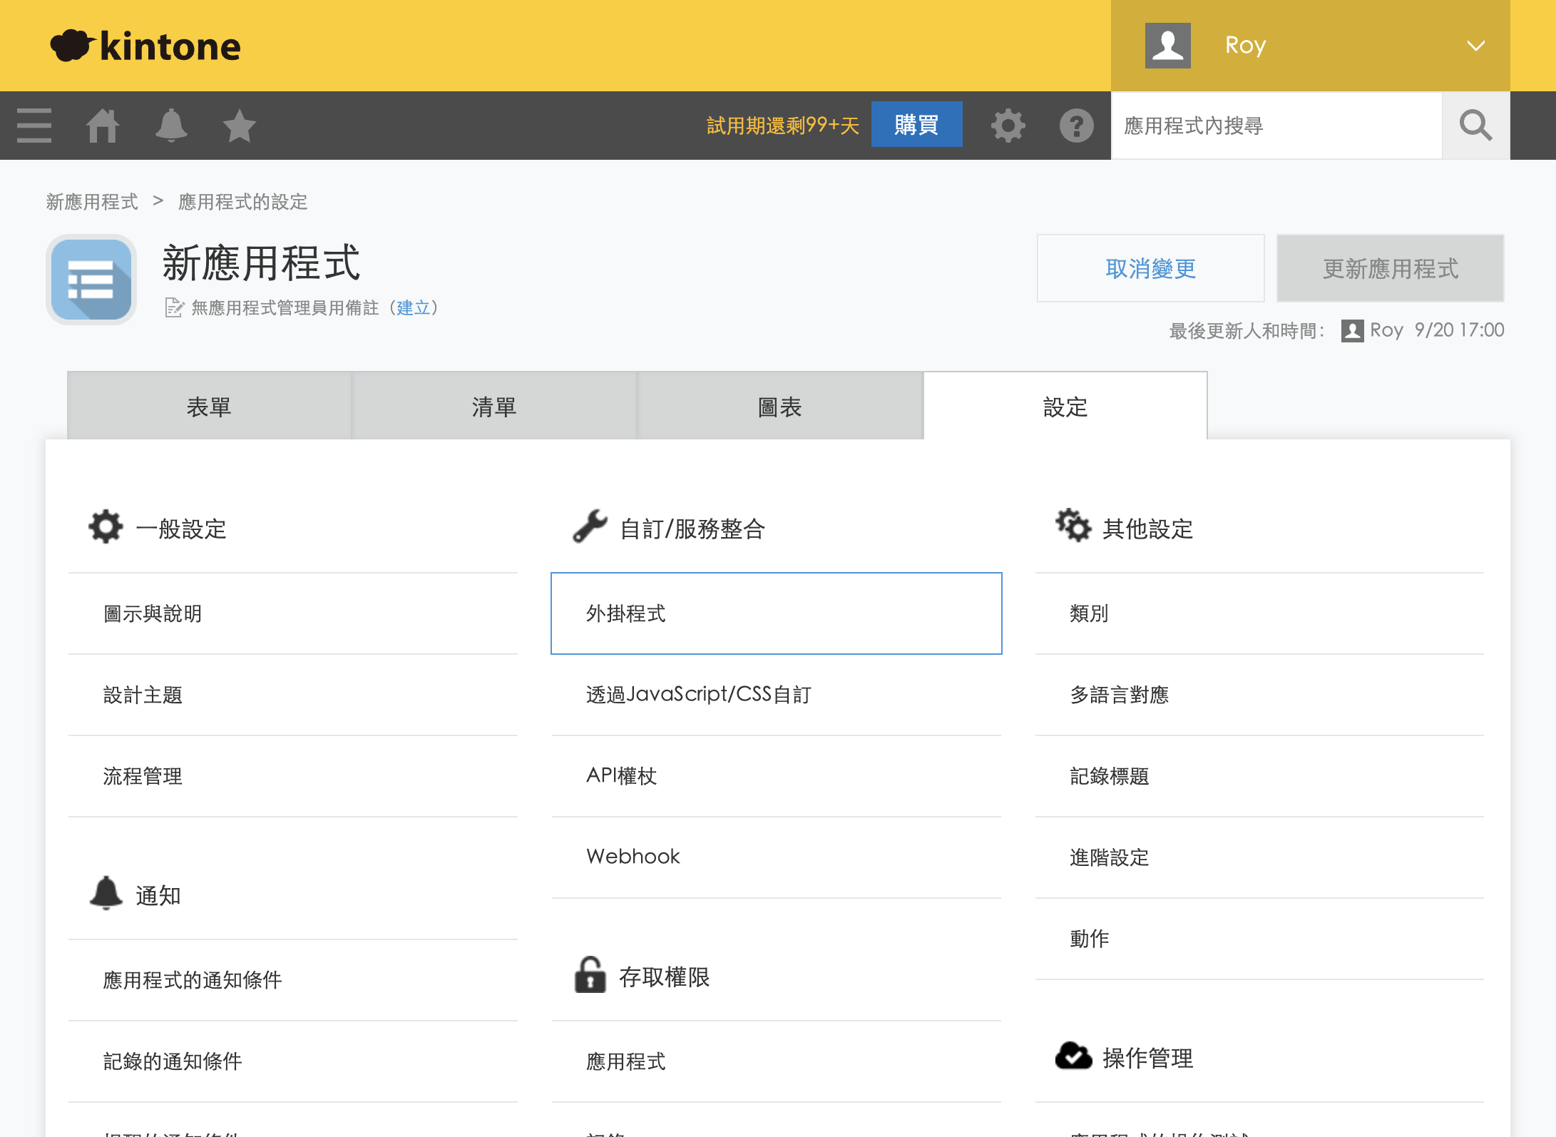This screenshot has width=1556, height=1137.
Task: Open 動作 action settings
Action: click(1260, 939)
